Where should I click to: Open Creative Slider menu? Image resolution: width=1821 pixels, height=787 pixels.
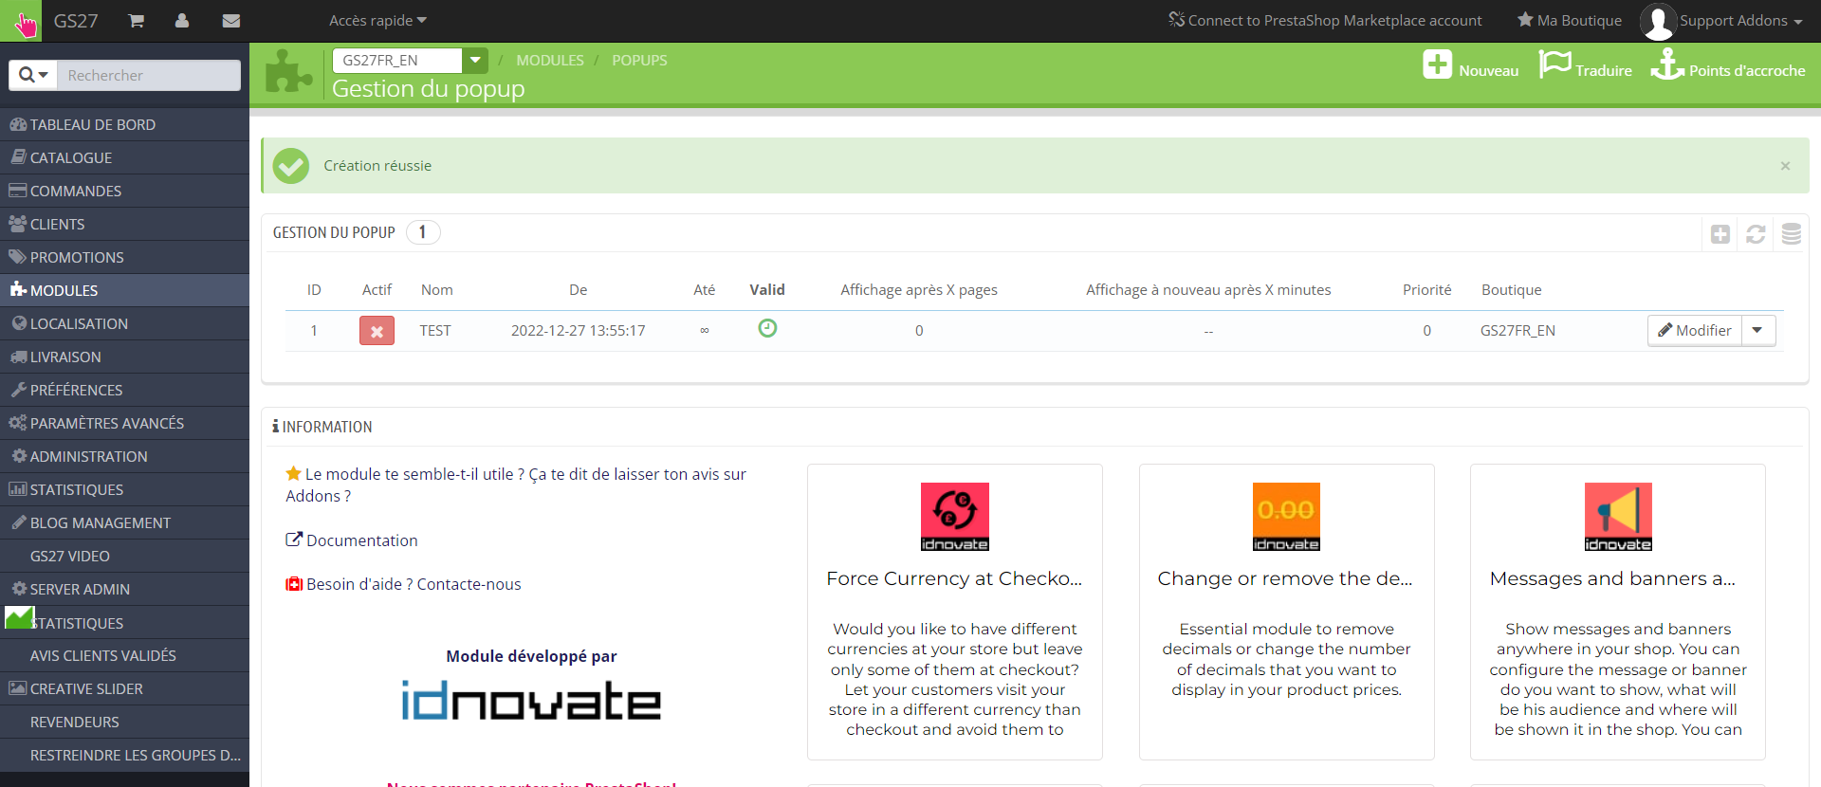pyautogui.click(x=124, y=688)
